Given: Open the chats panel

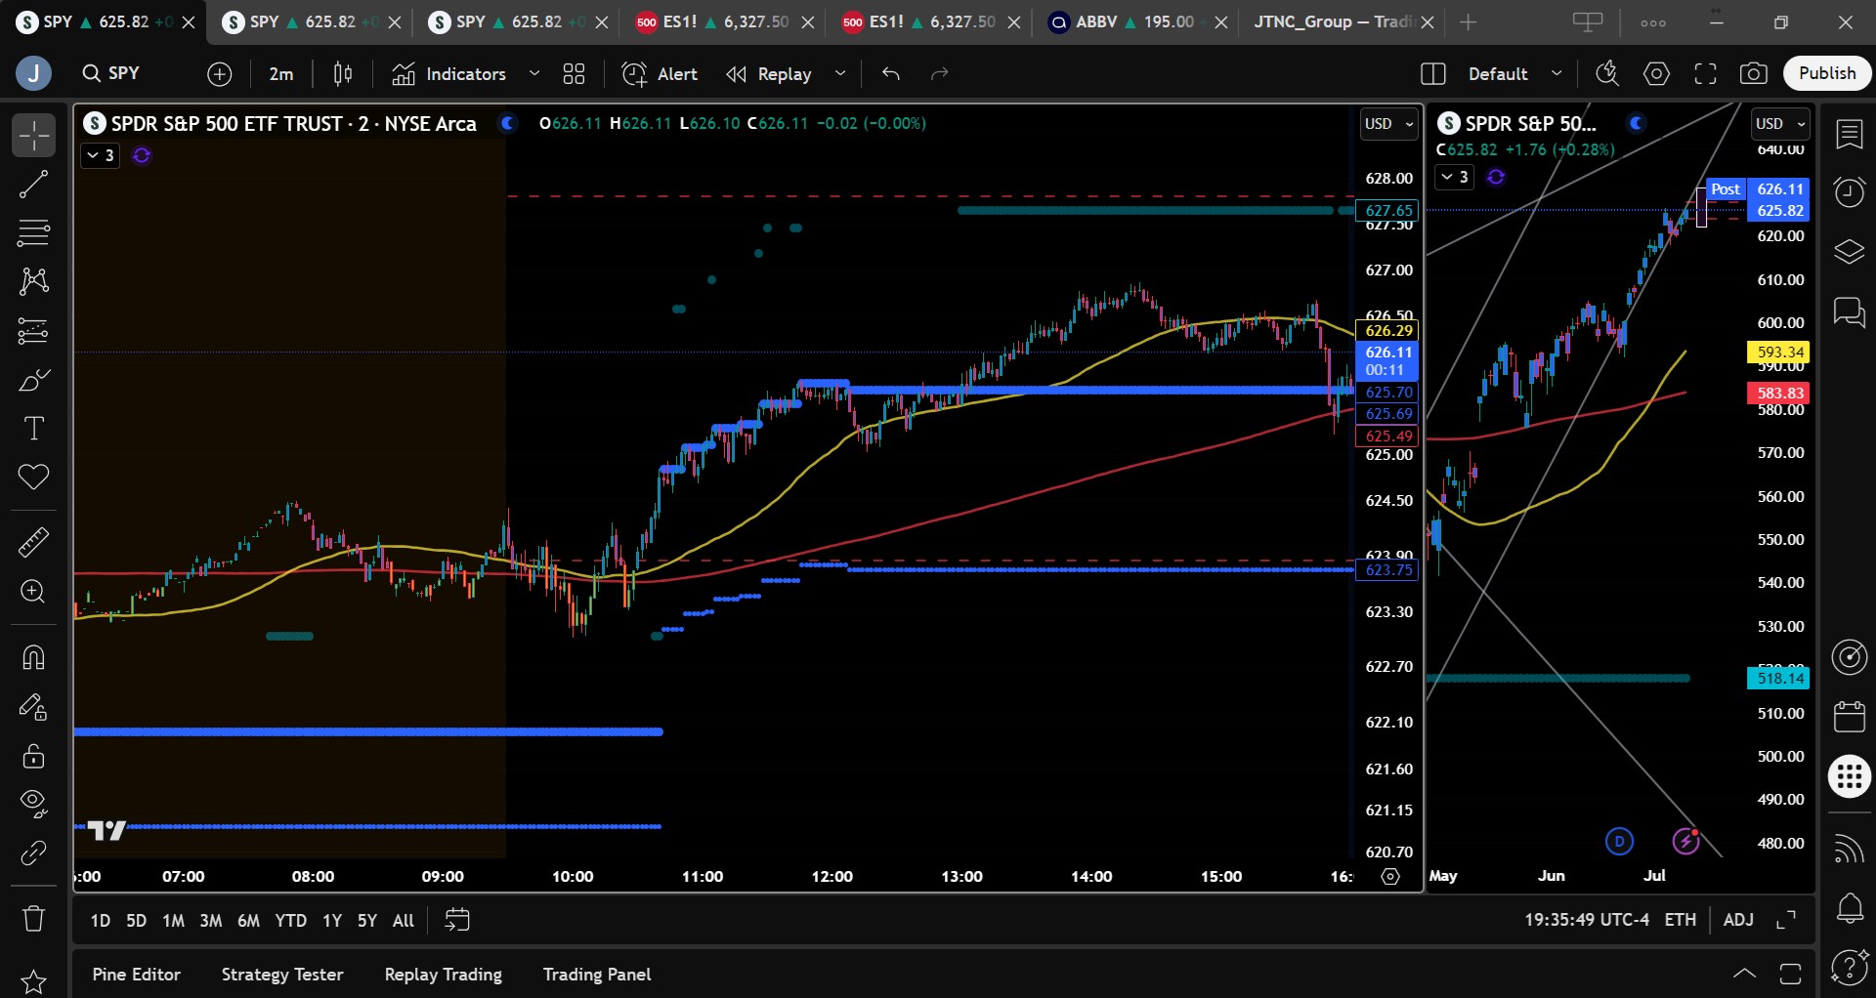Looking at the screenshot, I should point(1850,312).
